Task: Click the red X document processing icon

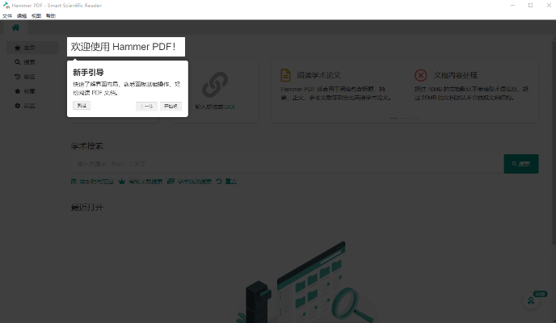Action: point(420,75)
